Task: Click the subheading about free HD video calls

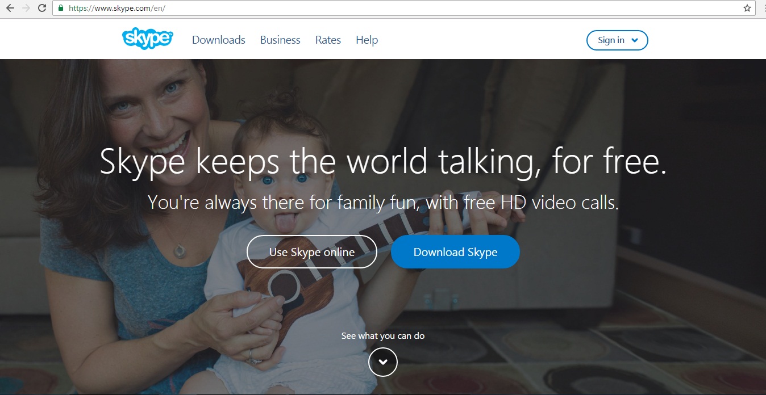Action: pos(383,202)
